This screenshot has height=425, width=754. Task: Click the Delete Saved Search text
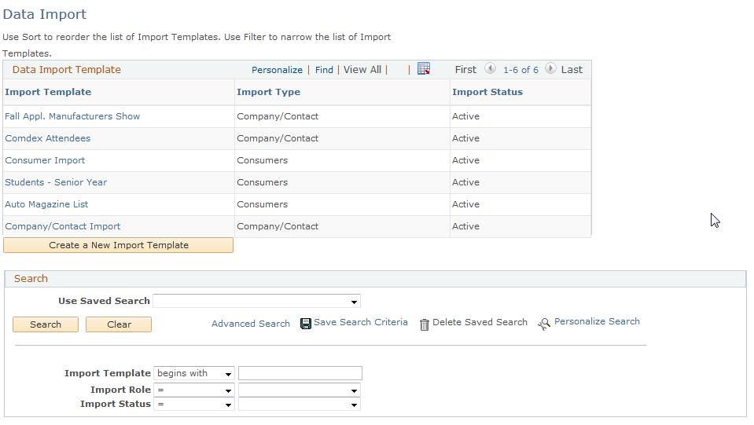click(480, 322)
